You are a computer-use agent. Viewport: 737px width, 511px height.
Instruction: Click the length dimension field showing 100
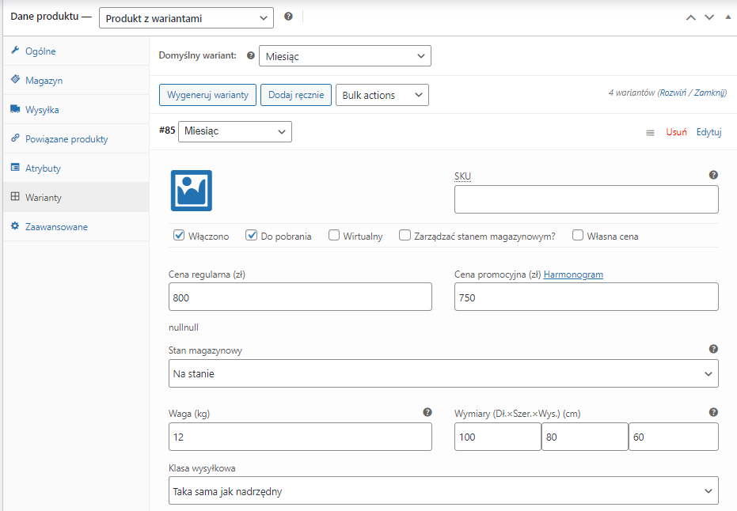(x=498, y=437)
